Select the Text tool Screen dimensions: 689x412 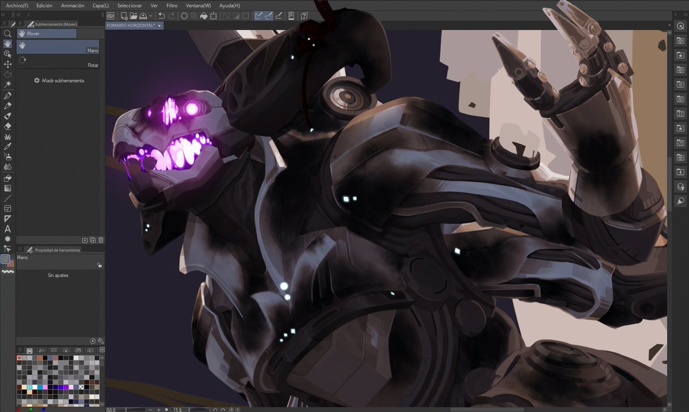[8, 229]
